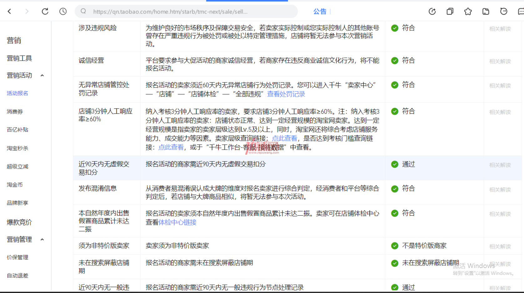Viewport: 524px width, 293px height.
Task: Click the browser back arrow icon
Action: 9,12
